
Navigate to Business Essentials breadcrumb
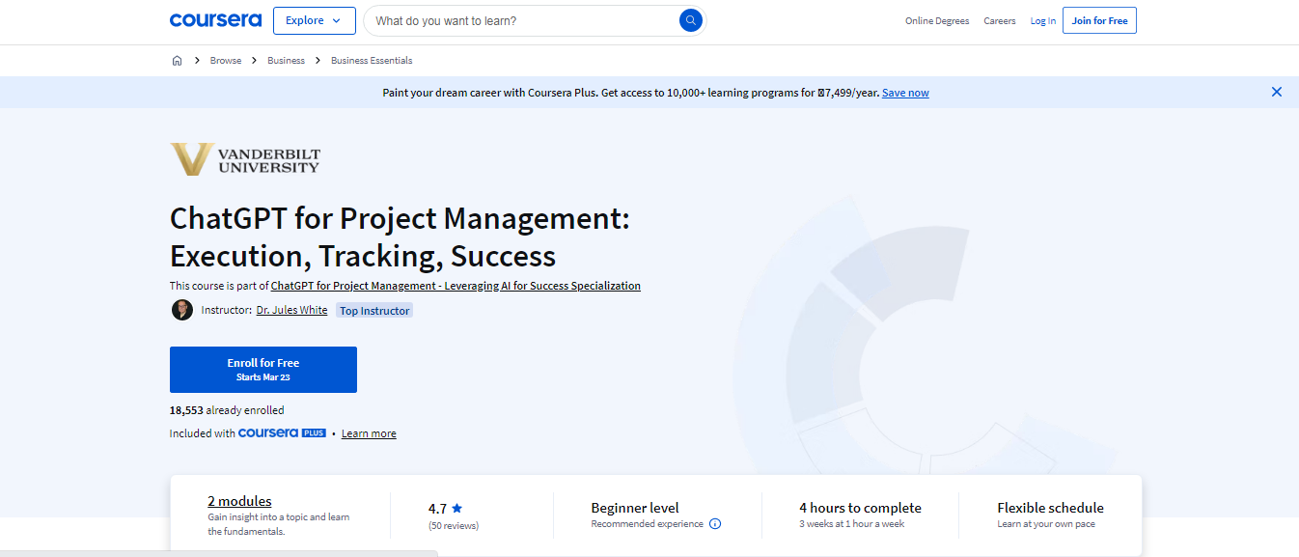point(372,61)
